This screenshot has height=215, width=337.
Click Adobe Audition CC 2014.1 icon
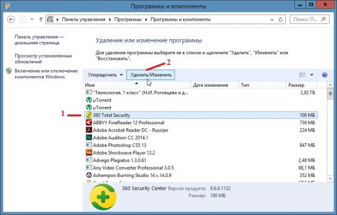point(89,138)
